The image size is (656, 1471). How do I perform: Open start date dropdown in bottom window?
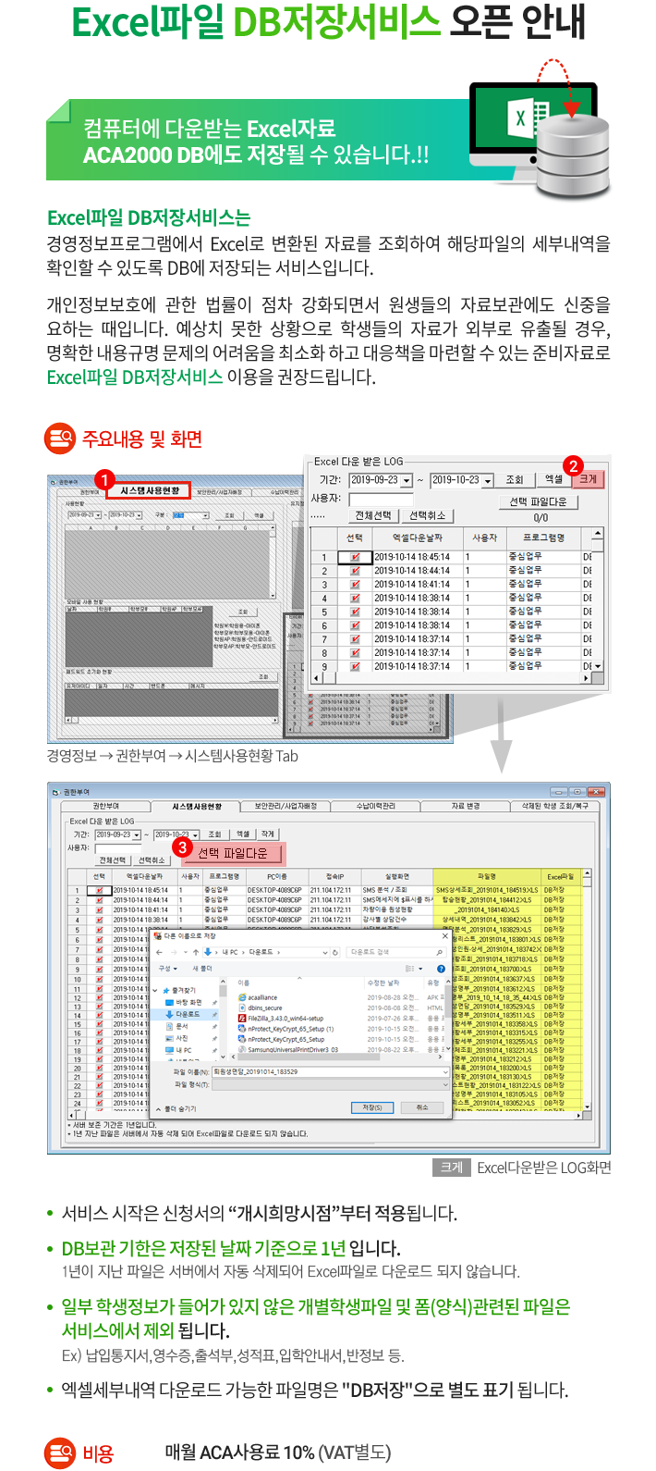[137, 834]
